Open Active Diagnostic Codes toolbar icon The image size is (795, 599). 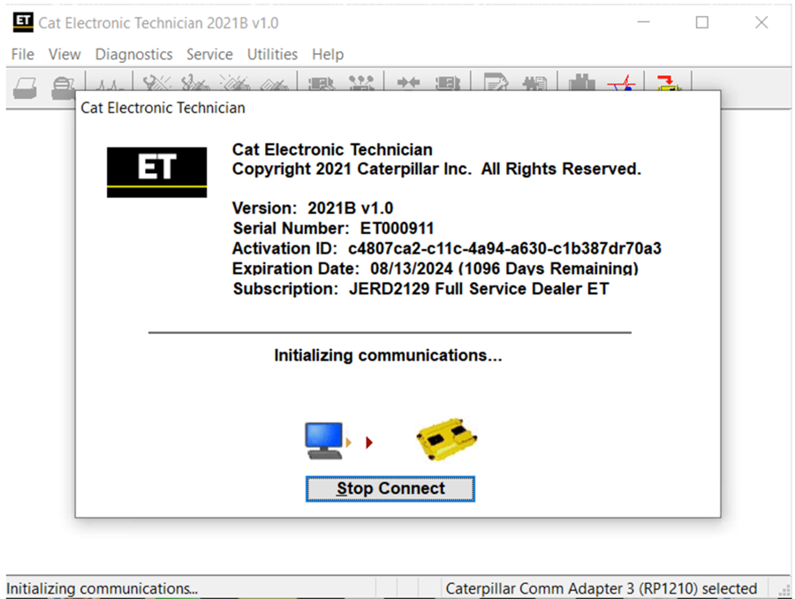[156, 83]
